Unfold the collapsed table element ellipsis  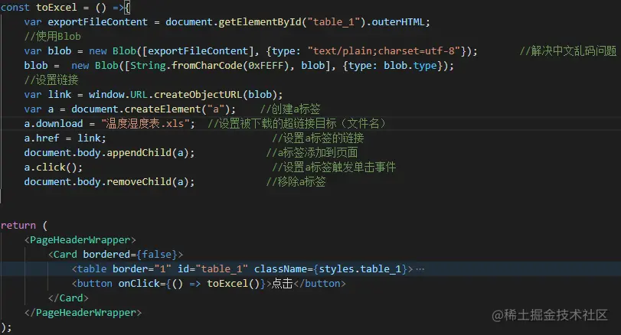[420, 269]
